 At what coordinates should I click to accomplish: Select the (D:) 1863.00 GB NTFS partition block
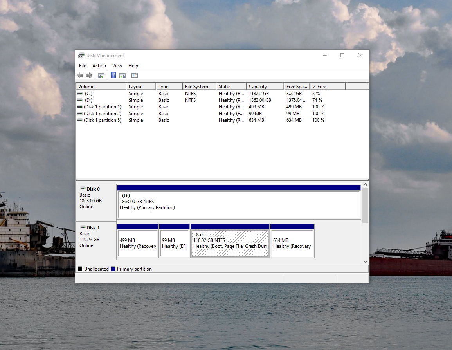tap(239, 202)
